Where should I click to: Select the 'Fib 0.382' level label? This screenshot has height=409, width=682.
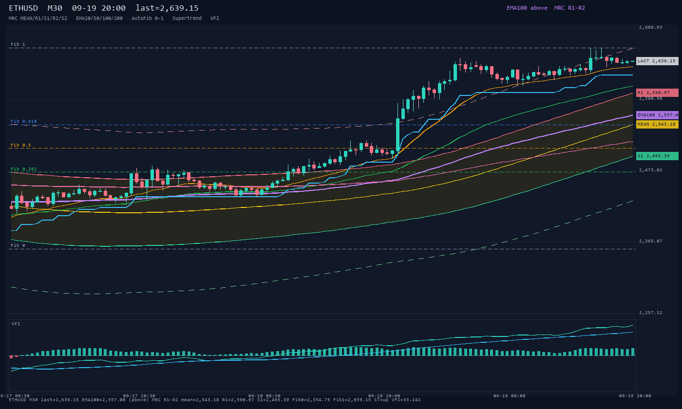pos(24,169)
